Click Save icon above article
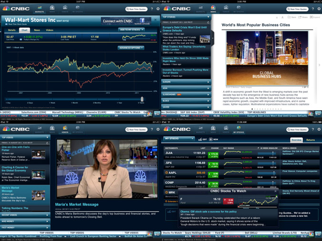Screen dimensions: 322x241 [292, 17]
